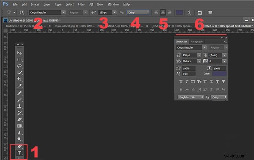The image size is (254, 160).
Task: Click Color swatch in Character panel
Action: 219,74
